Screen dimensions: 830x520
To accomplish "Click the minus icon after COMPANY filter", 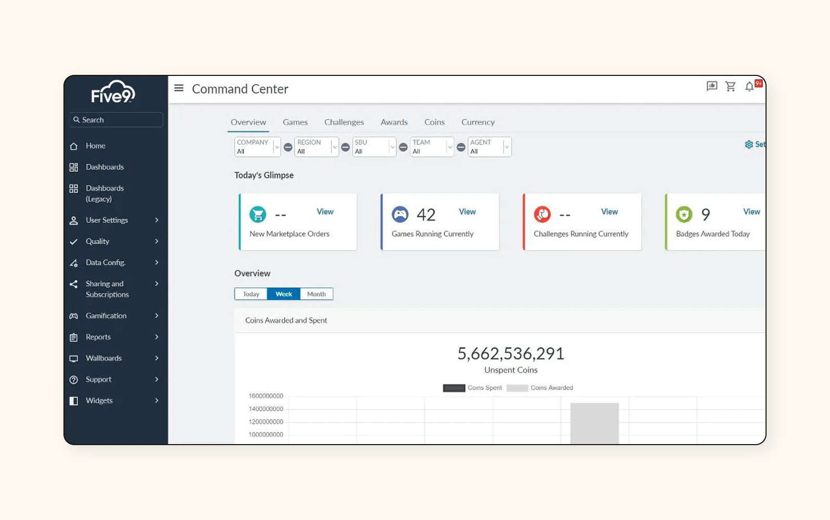I will tap(288, 147).
